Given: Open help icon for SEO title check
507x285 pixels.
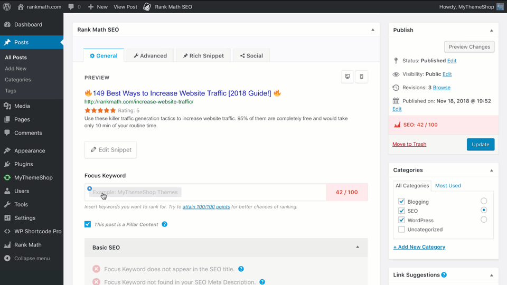Looking at the screenshot, I should point(241,269).
